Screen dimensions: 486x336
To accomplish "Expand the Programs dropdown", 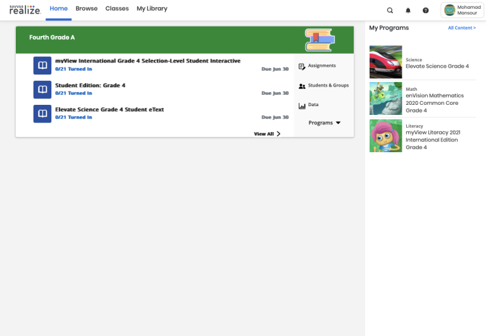I will (x=325, y=123).
